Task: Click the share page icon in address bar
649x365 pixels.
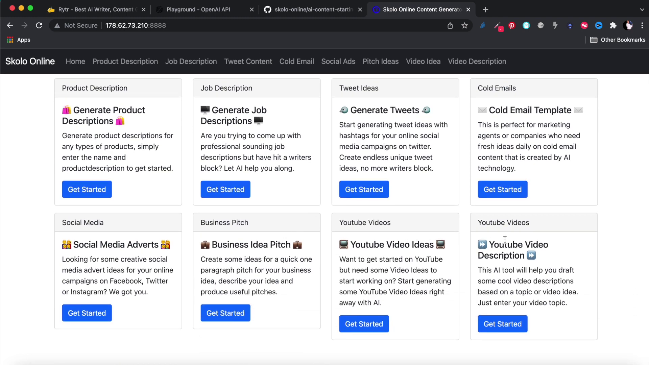Action: (450, 25)
